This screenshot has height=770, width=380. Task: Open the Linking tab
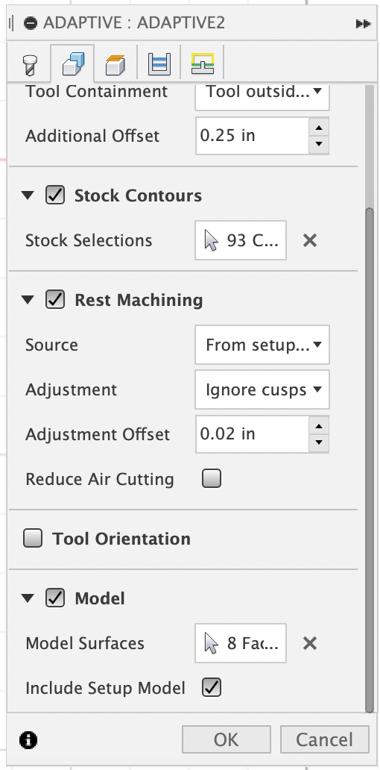(202, 64)
